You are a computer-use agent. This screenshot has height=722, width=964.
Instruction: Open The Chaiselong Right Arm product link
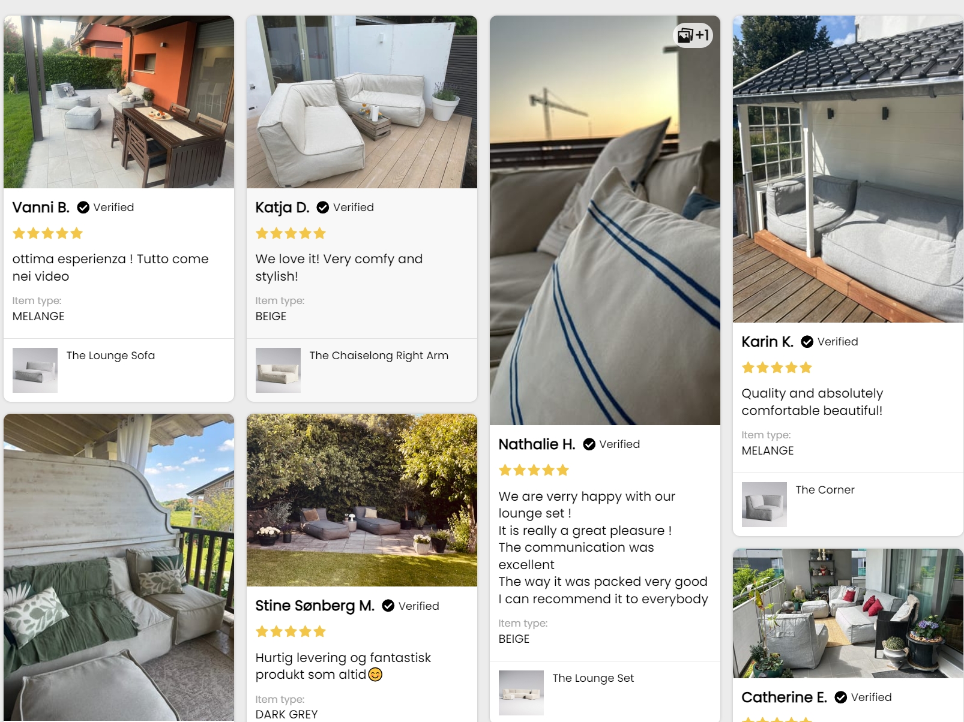point(379,356)
